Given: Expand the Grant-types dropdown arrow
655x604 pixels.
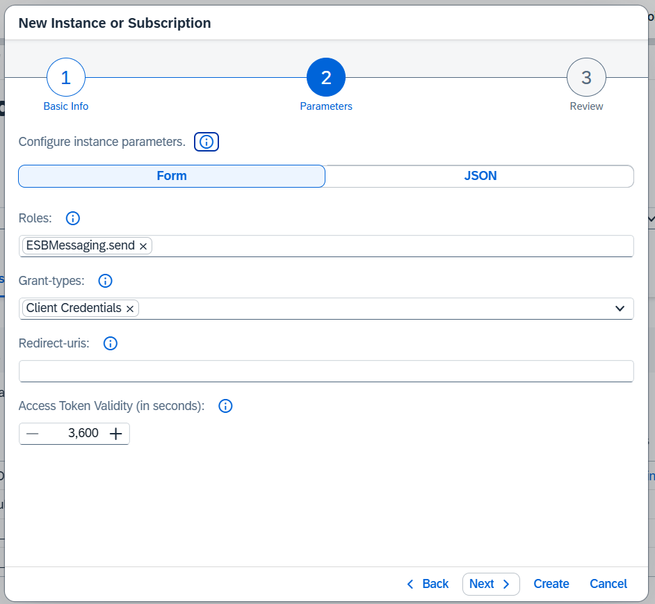Looking at the screenshot, I should coord(620,309).
